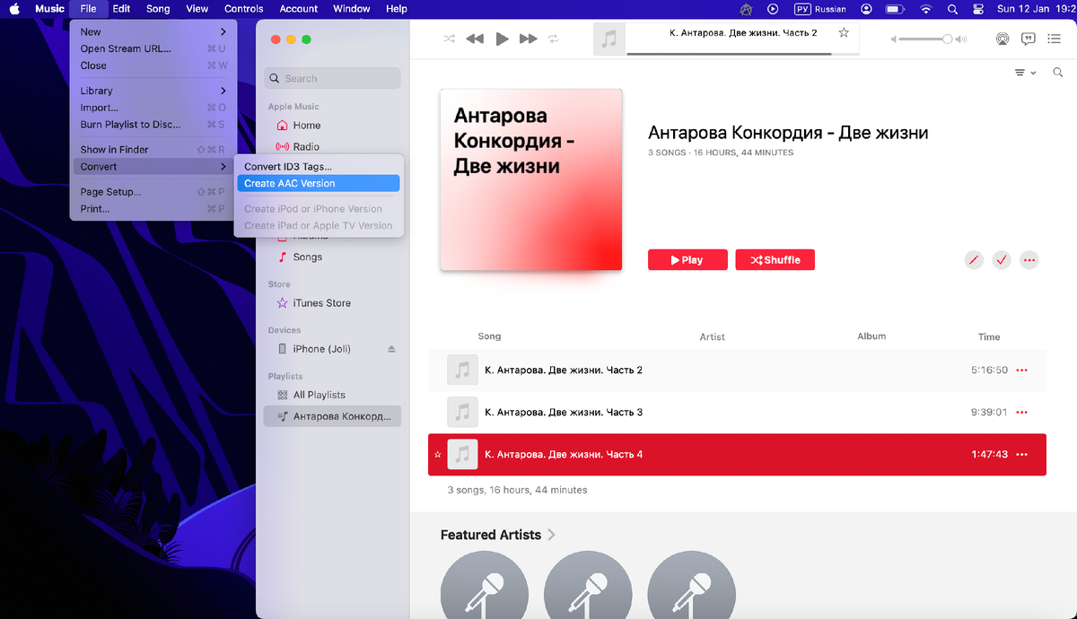The image size is (1077, 619).
Task: Show the lyrics panel
Action: tap(1028, 39)
